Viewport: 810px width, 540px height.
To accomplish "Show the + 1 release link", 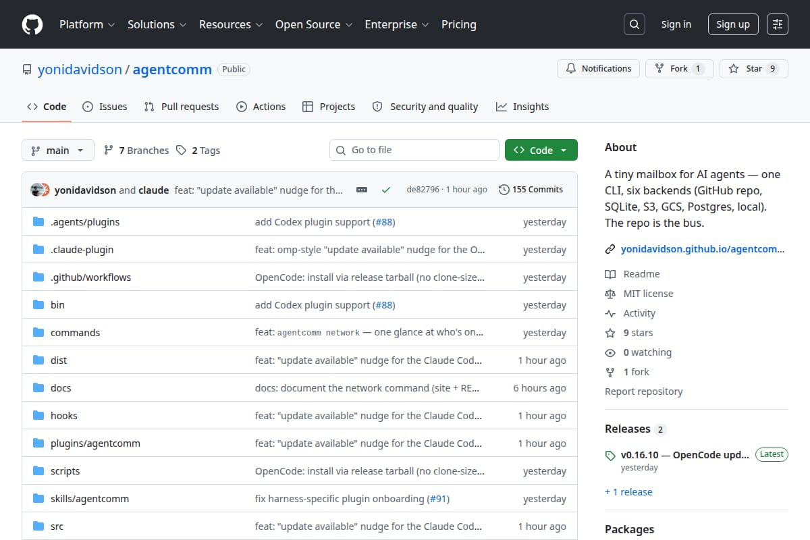I will click(628, 492).
